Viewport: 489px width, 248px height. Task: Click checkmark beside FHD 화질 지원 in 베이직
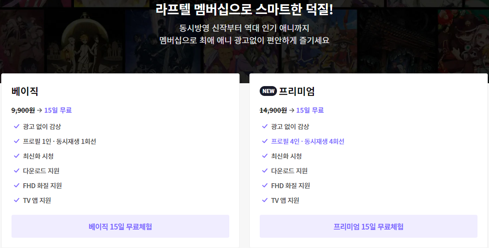(x=17, y=185)
